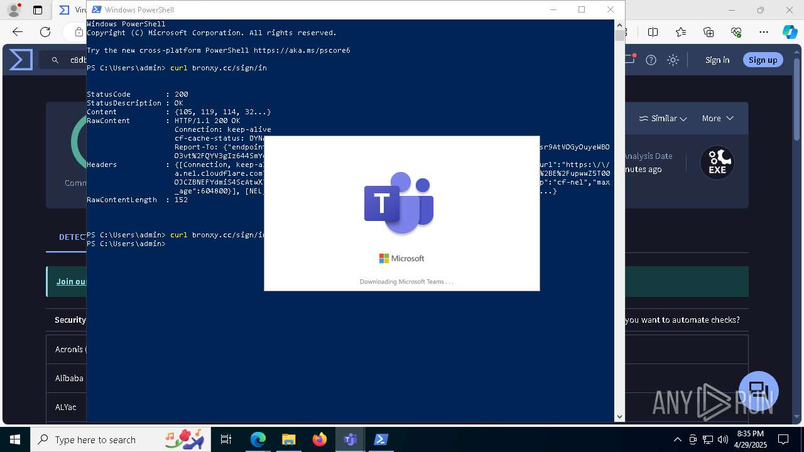804x452 pixels.
Task: Maximize the PowerShell window
Action: tap(582, 9)
